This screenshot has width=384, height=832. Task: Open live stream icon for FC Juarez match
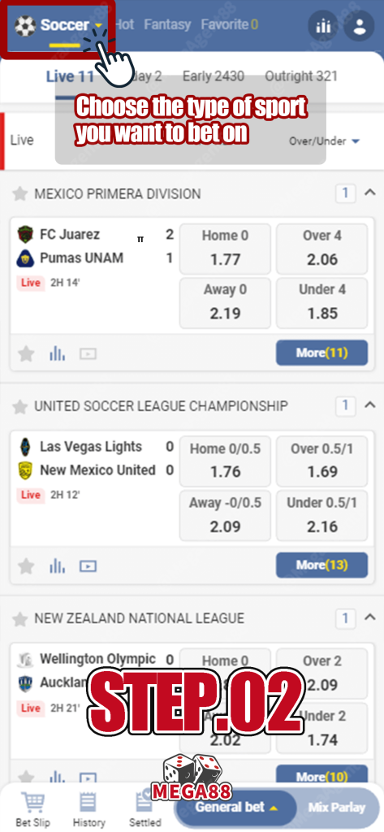[x=88, y=353]
